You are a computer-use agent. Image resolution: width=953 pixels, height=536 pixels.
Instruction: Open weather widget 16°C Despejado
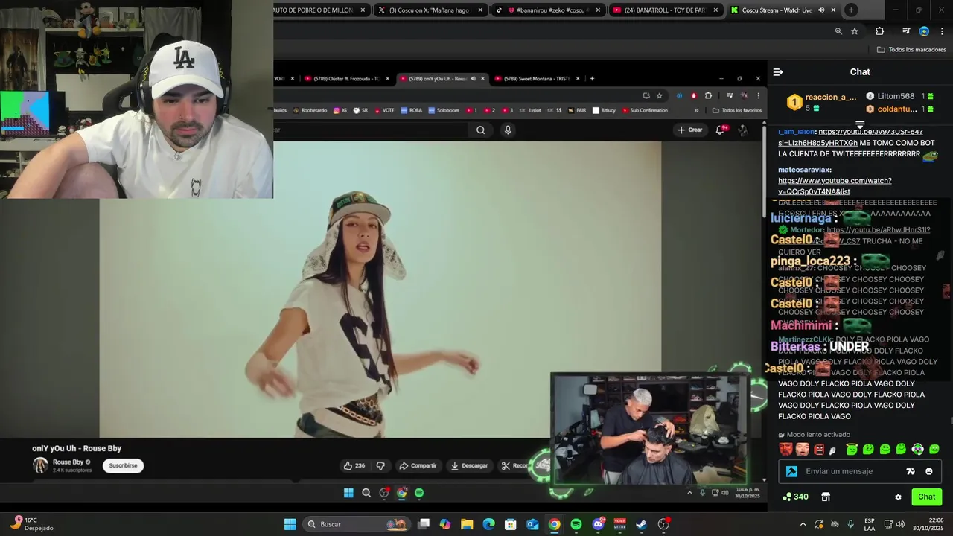[x=31, y=524]
